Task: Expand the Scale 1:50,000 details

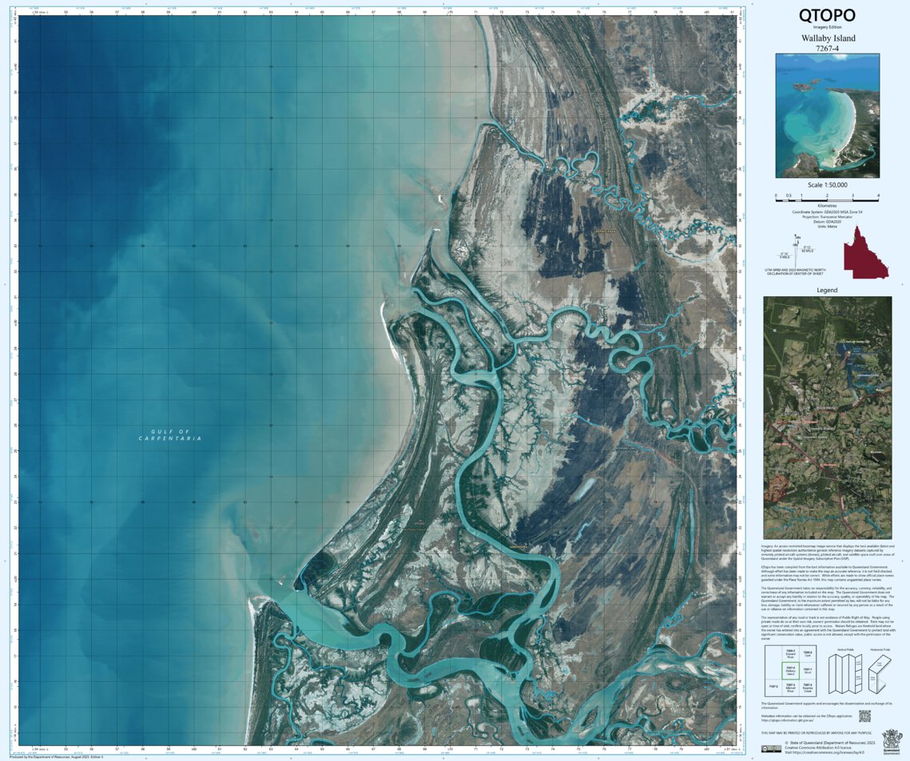Action: click(828, 184)
